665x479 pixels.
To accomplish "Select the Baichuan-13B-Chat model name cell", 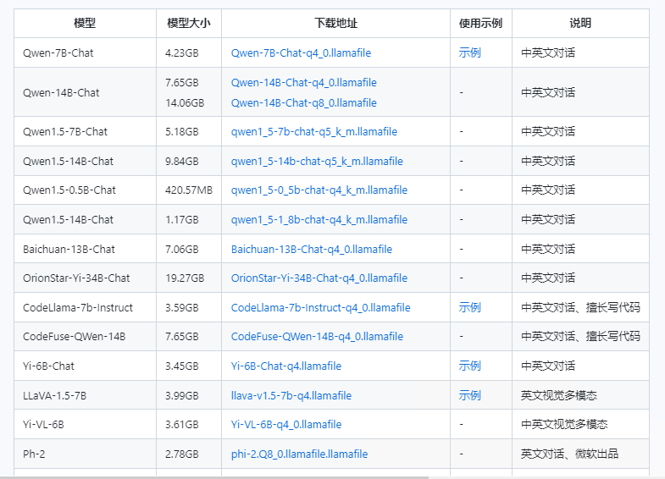I will tap(85, 250).
